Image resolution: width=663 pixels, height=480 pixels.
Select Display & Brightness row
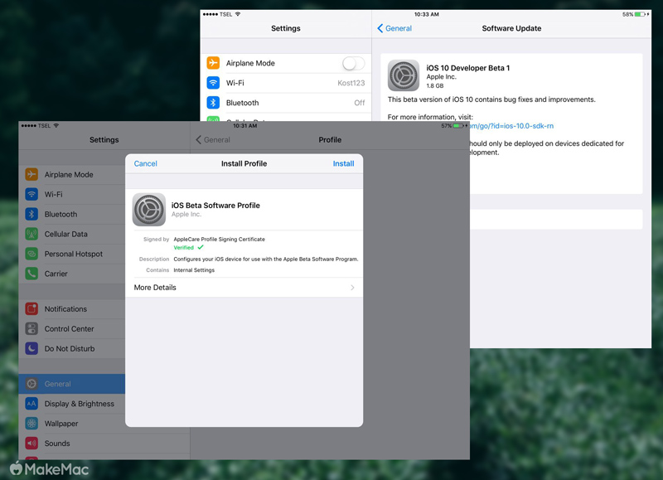pos(72,404)
